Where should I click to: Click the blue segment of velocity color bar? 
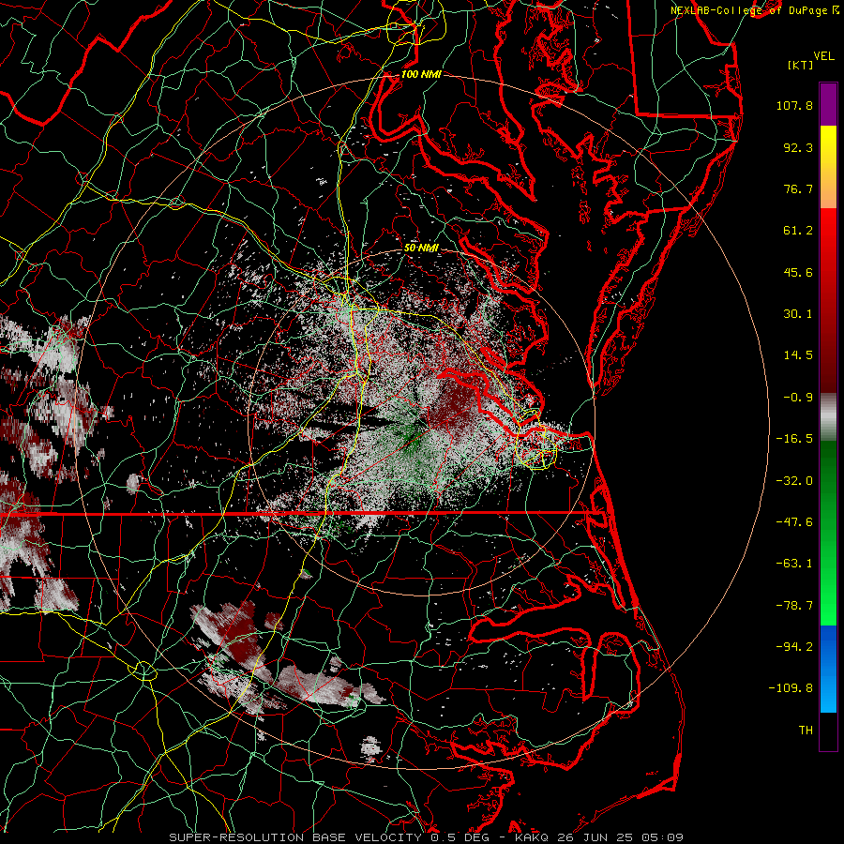(x=828, y=669)
